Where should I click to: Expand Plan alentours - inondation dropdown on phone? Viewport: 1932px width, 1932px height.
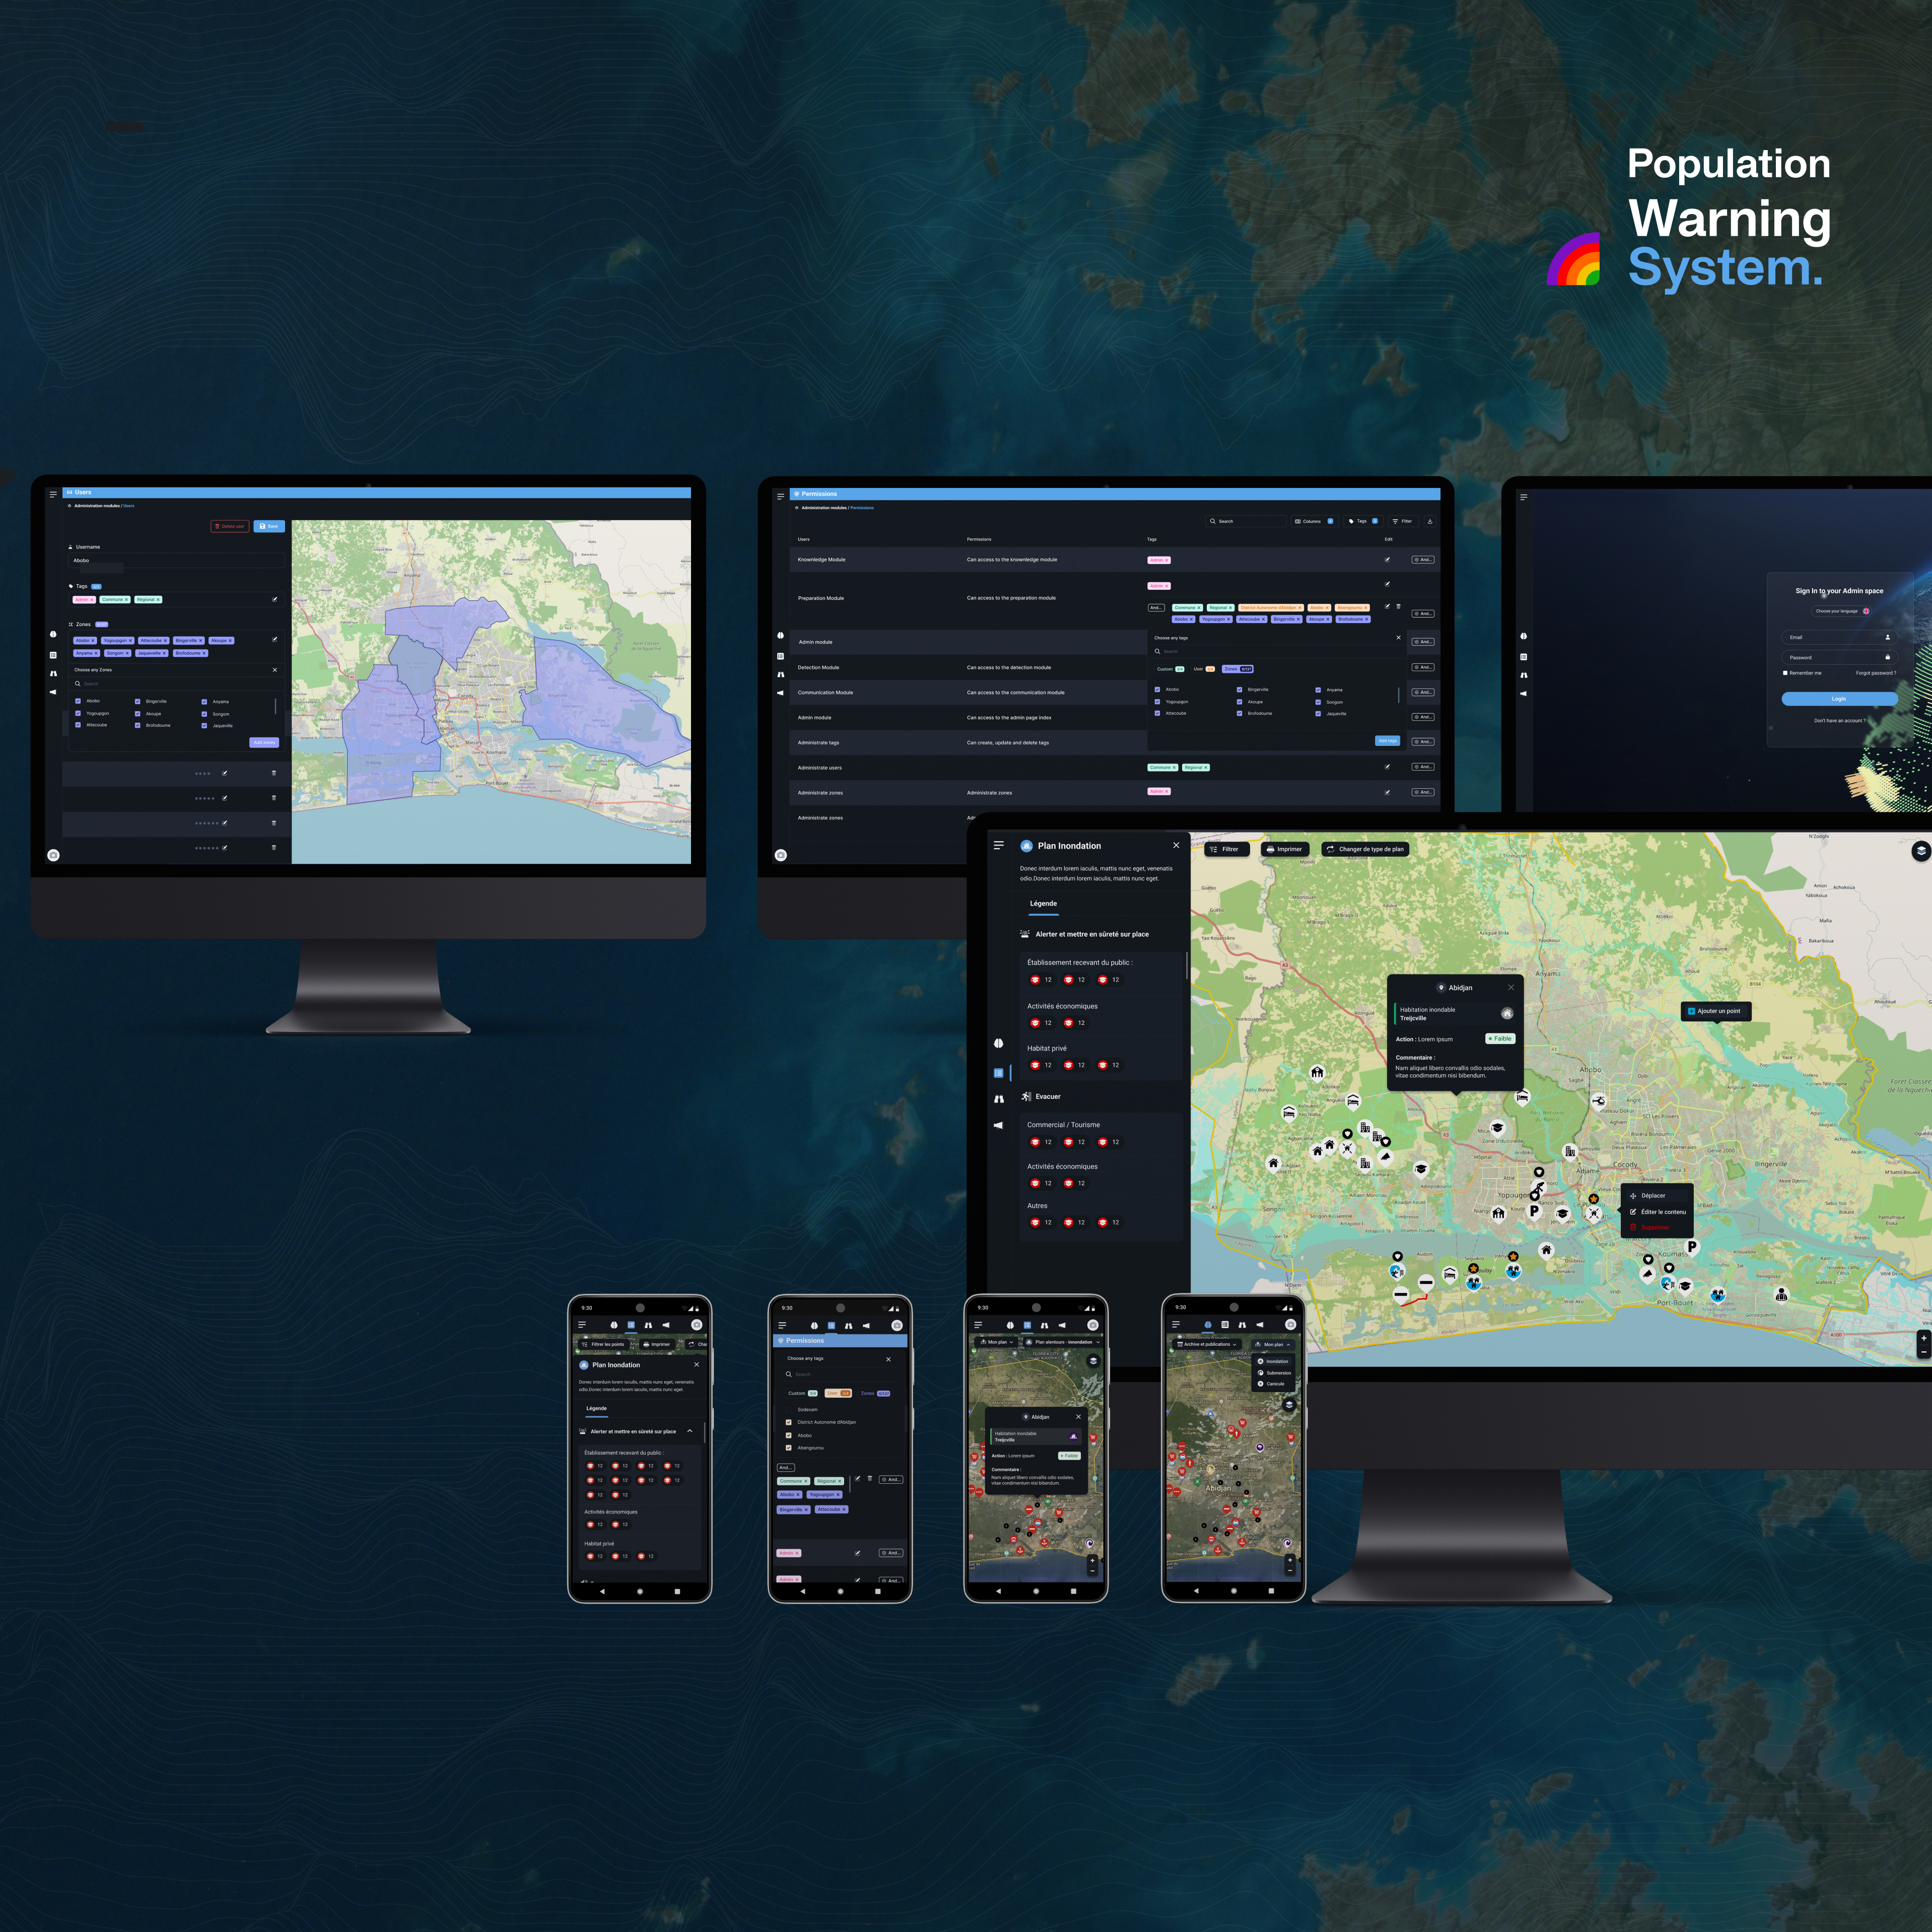1066,1342
